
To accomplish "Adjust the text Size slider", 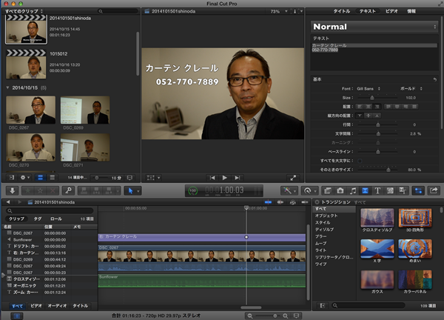I will pos(371,97).
